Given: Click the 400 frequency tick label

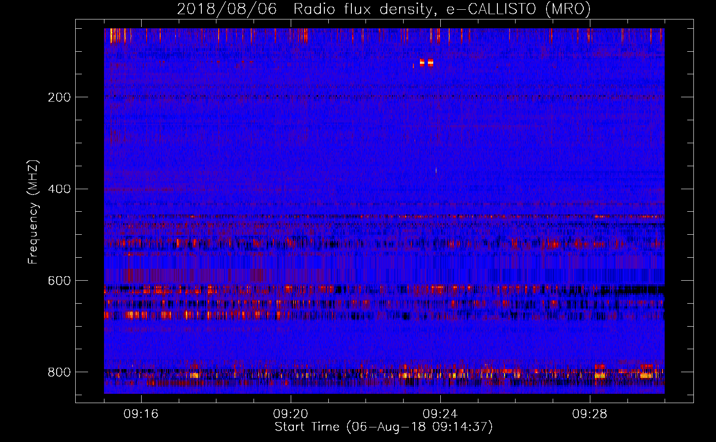Looking at the screenshot, I should click(59, 189).
